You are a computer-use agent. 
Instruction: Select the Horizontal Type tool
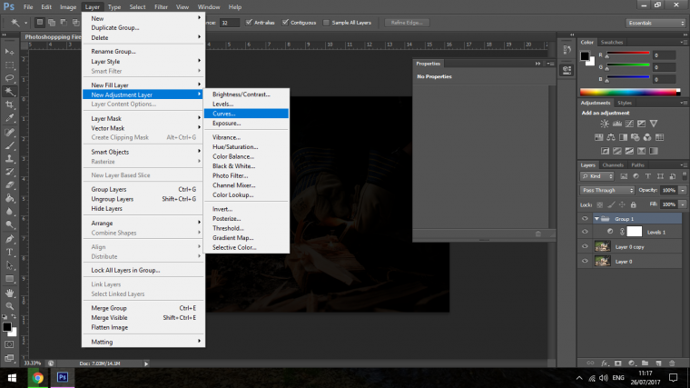[x=9, y=253]
